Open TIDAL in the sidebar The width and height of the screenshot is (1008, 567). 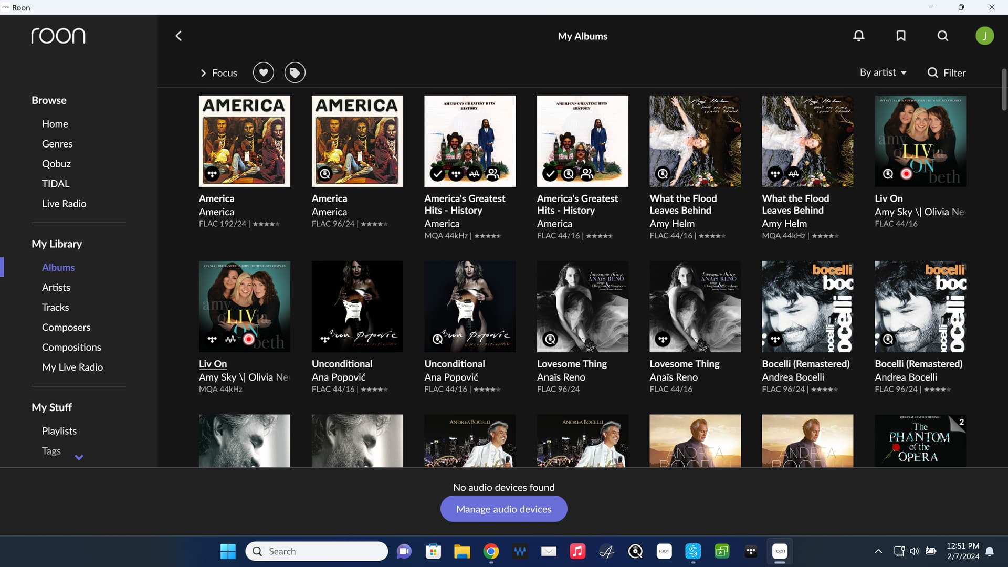(x=56, y=184)
